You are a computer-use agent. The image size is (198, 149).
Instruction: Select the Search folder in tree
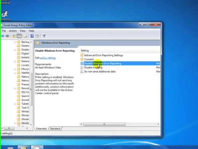click(23, 96)
